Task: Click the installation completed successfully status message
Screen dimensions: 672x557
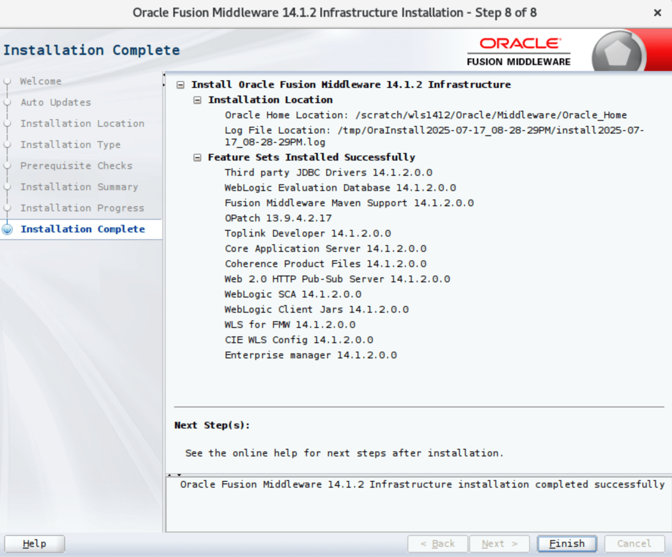Action: click(422, 485)
